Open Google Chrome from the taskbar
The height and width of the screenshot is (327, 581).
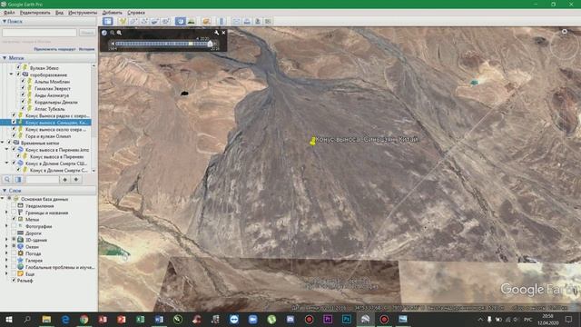[x=84, y=319]
